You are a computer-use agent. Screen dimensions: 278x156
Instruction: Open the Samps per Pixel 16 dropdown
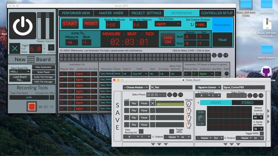pyautogui.click(x=258, y=129)
